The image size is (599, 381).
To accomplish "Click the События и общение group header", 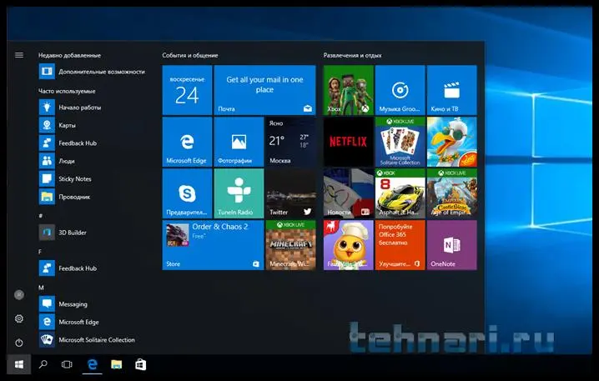I will click(190, 55).
